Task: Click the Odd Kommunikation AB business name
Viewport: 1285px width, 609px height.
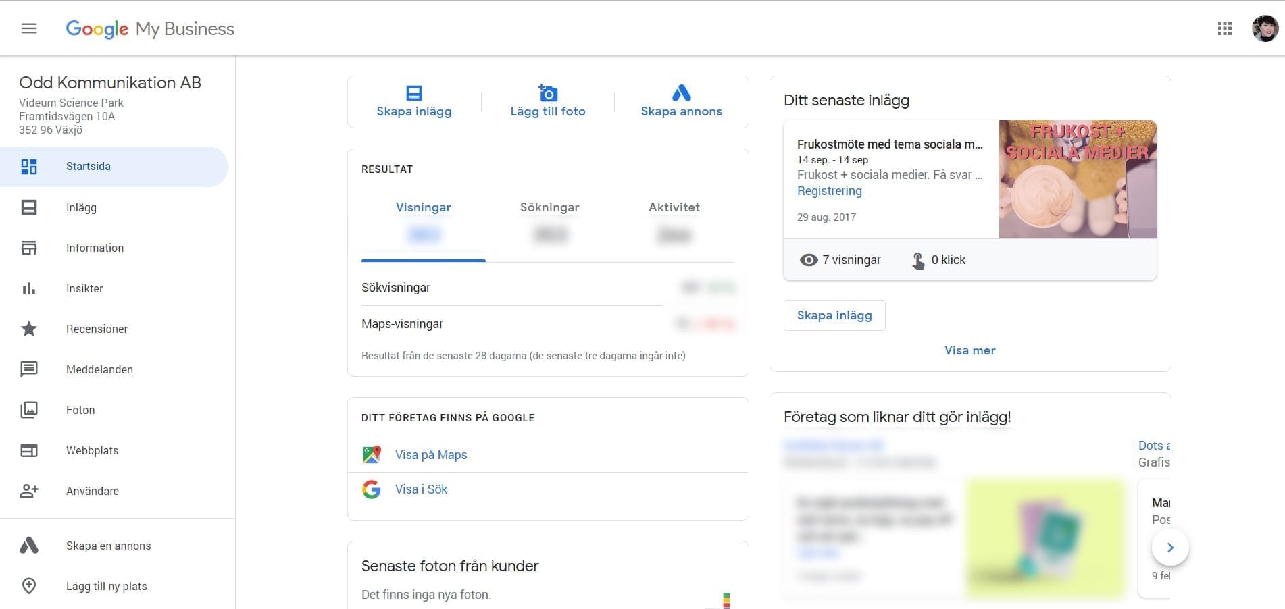Action: (110, 82)
